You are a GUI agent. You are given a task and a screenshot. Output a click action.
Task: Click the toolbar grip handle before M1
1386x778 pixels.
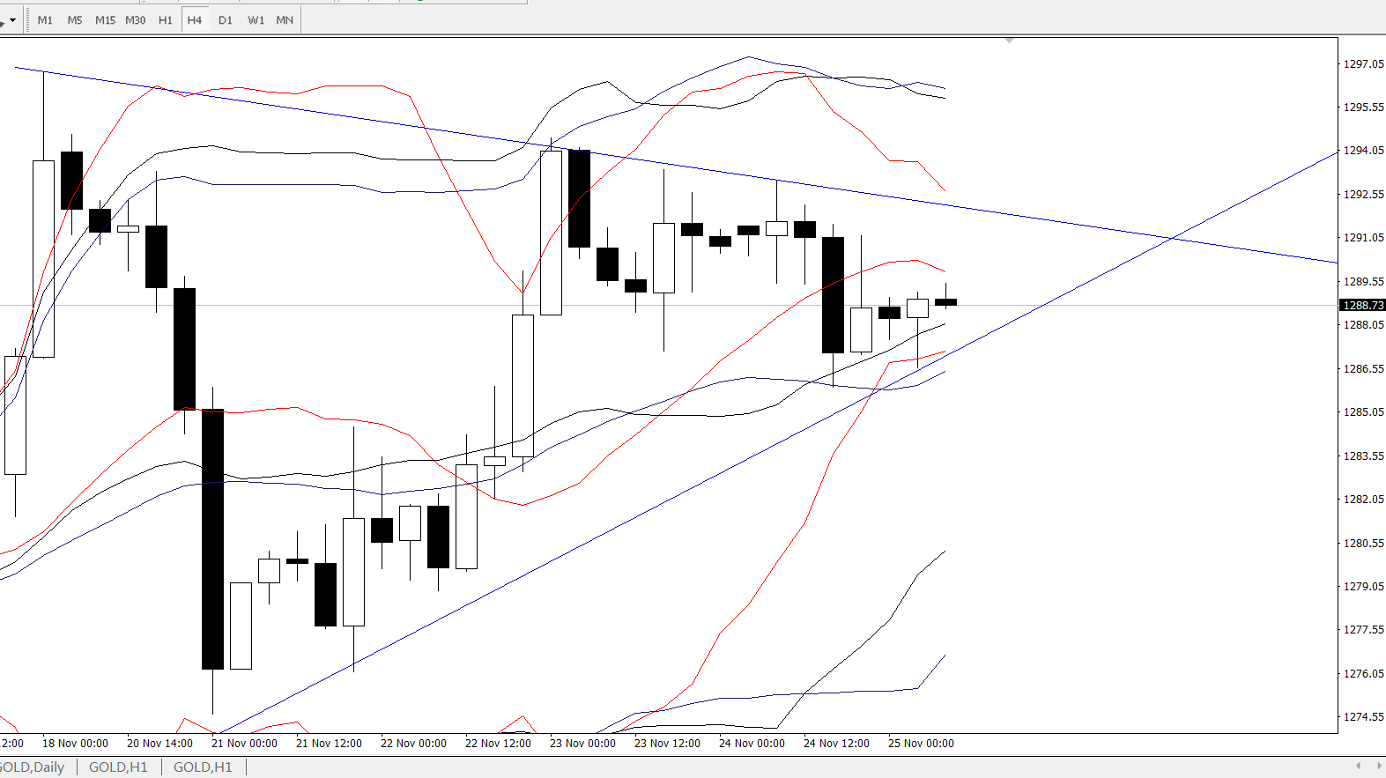coord(28,19)
